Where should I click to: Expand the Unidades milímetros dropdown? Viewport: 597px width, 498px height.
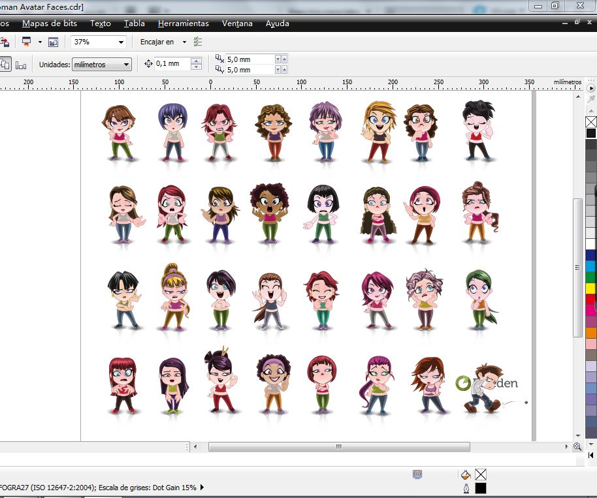click(127, 65)
